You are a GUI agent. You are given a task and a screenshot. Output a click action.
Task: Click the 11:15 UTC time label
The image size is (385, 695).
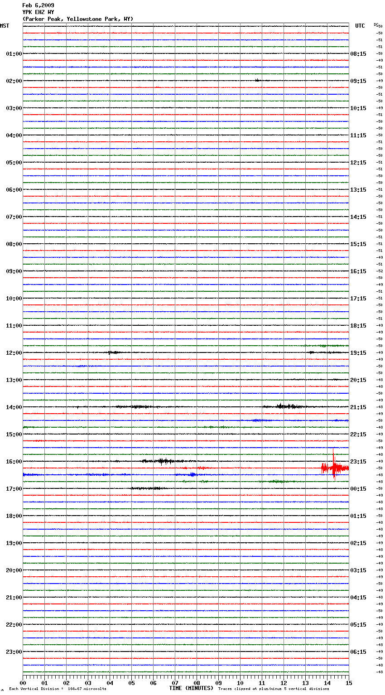coord(358,135)
